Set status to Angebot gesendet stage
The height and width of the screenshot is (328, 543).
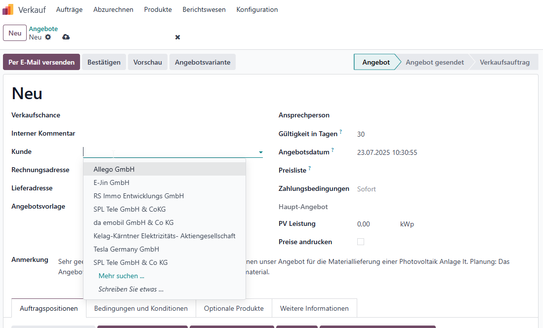tap(435, 62)
